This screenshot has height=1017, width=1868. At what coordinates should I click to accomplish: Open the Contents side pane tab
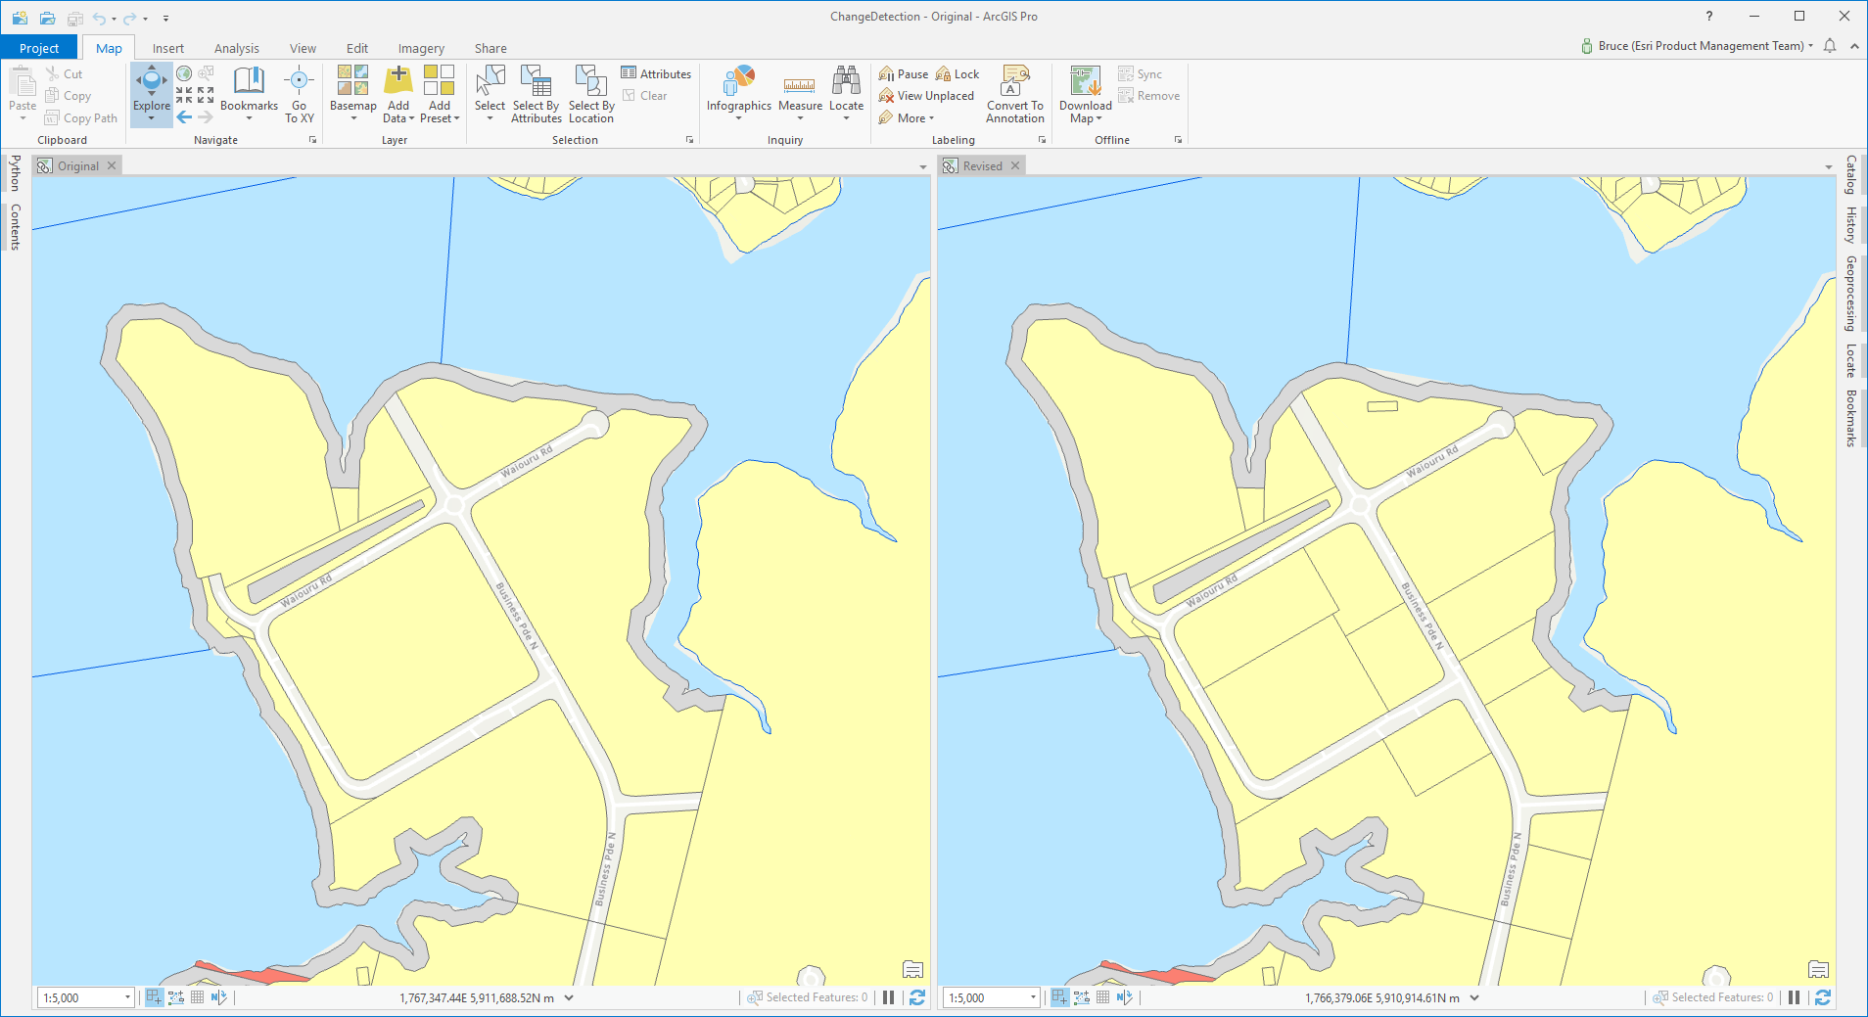pyautogui.click(x=15, y=227)
